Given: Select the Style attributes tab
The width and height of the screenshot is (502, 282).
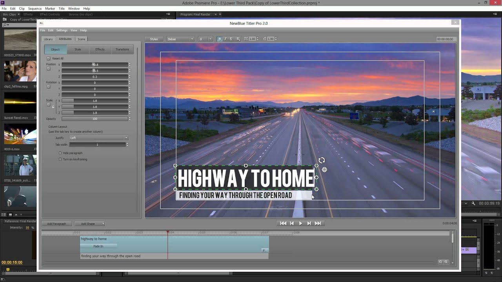Looking at the screenshot, I should pyautogui.click(x=78, y=49).
